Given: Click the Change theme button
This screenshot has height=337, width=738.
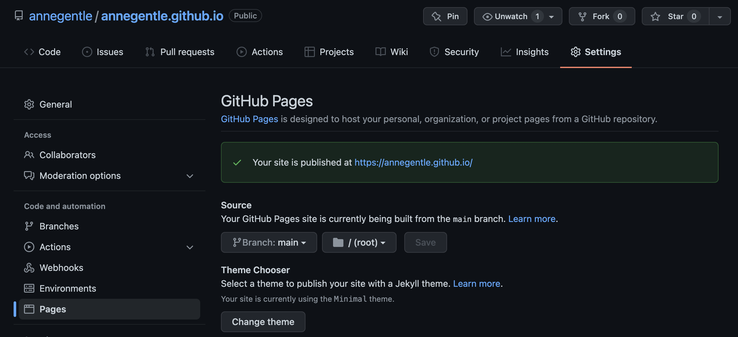Looking at the screenshot, I should 263,322.
